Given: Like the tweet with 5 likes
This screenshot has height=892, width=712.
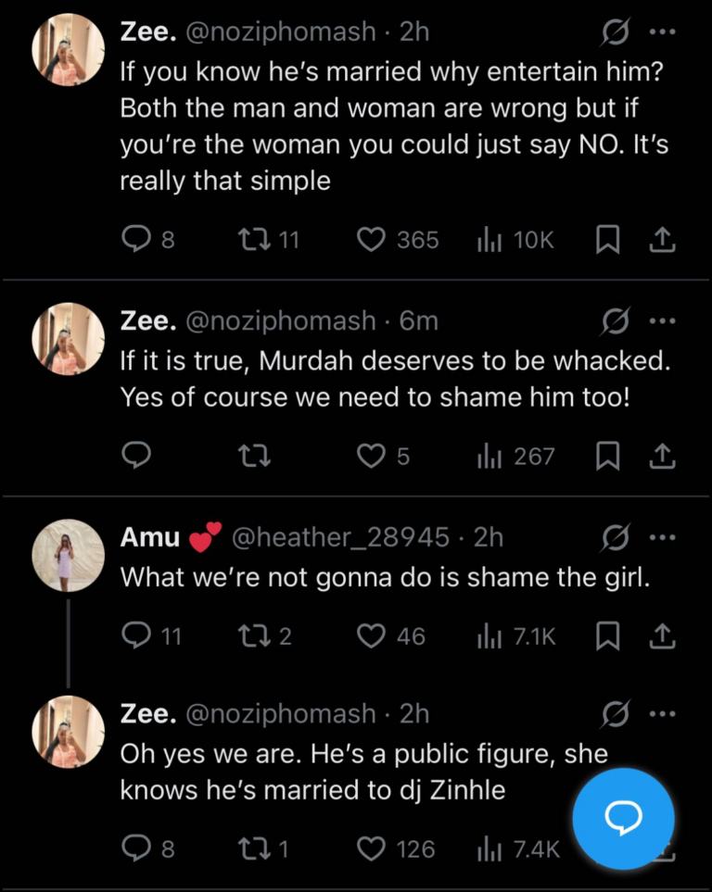Looking at the screenshot, I should point(372,457).
